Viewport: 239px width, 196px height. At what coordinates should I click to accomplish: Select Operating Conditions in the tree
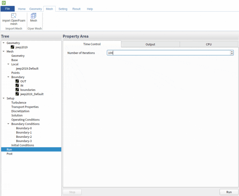(x=25, y=120)
